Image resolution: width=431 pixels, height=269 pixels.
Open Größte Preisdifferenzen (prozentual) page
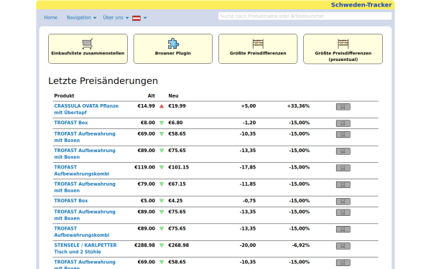[x=343, y=49]
